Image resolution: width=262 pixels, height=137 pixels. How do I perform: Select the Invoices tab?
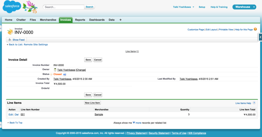[x=66, y=20]
